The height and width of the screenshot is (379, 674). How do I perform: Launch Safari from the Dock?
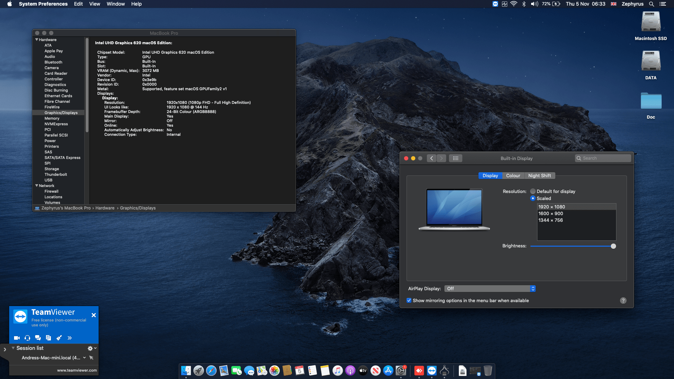(x=211, y=371)
